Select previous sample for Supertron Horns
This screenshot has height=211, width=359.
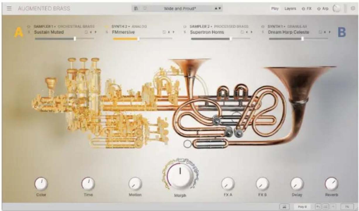(247, 32)
